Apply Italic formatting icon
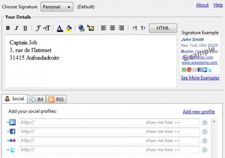225x158 pixels. pos(17,28)
